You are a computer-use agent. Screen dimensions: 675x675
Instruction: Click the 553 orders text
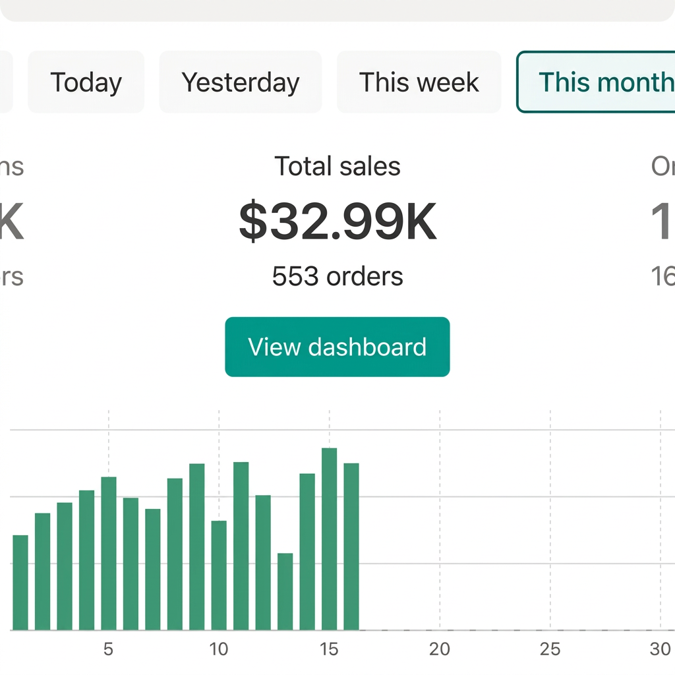tap(337, 276)
